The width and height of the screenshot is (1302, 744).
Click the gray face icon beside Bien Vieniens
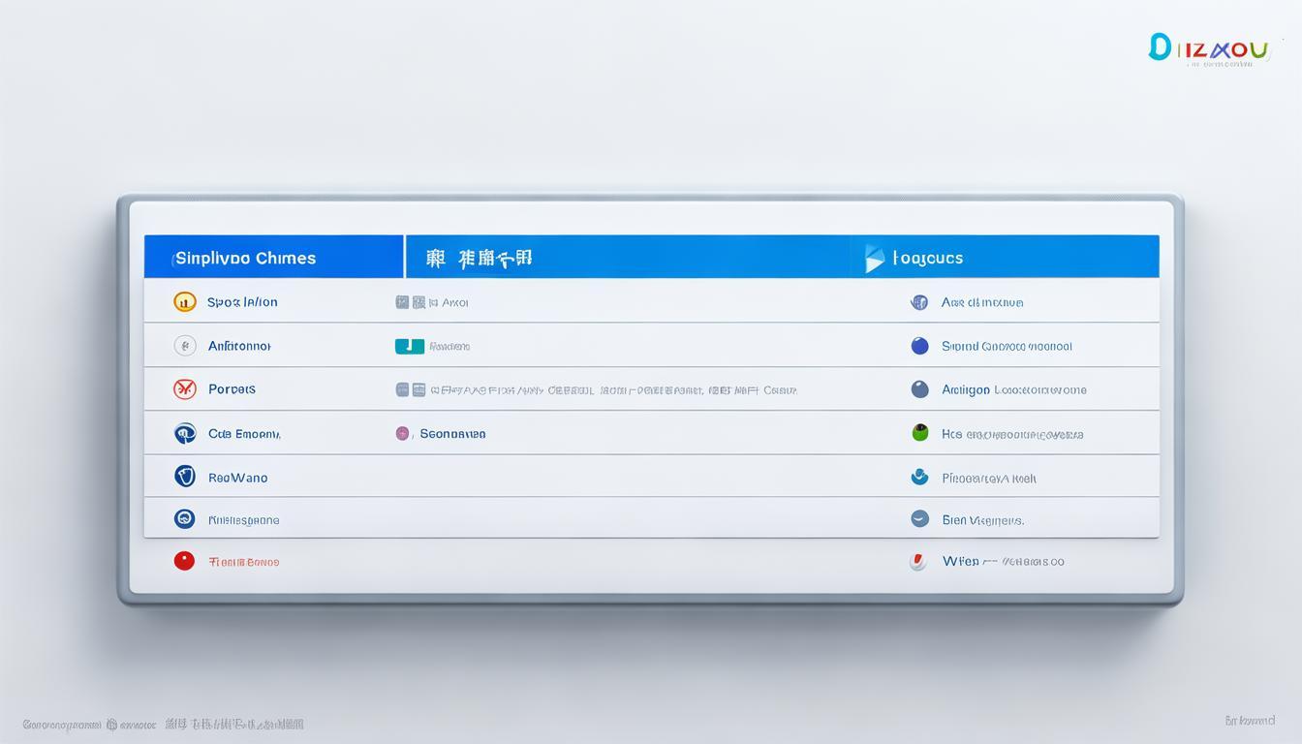click(918, 518)
